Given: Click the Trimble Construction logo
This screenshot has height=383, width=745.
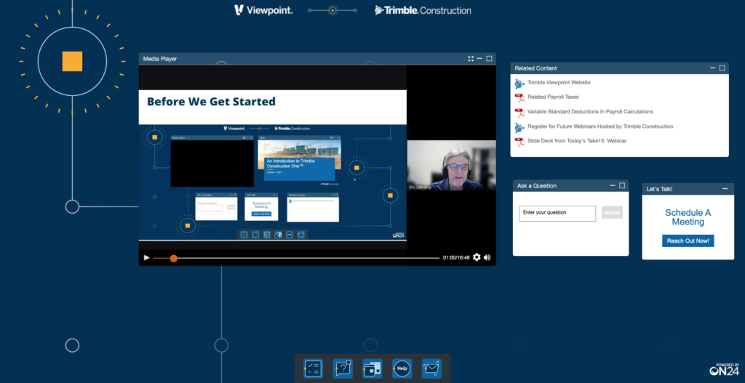Looking at the screenshot, I should coord(423,10).
